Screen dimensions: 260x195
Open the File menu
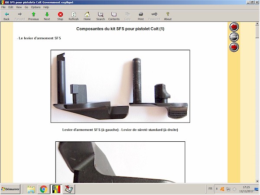tap(3, 7)
